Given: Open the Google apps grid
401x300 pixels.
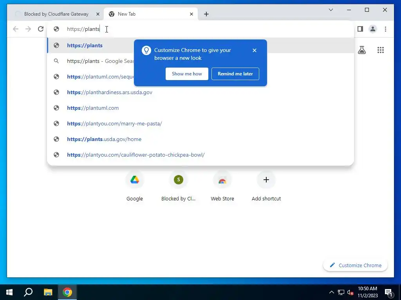Looking at the screenshot, I should click(x=381, y=50).
